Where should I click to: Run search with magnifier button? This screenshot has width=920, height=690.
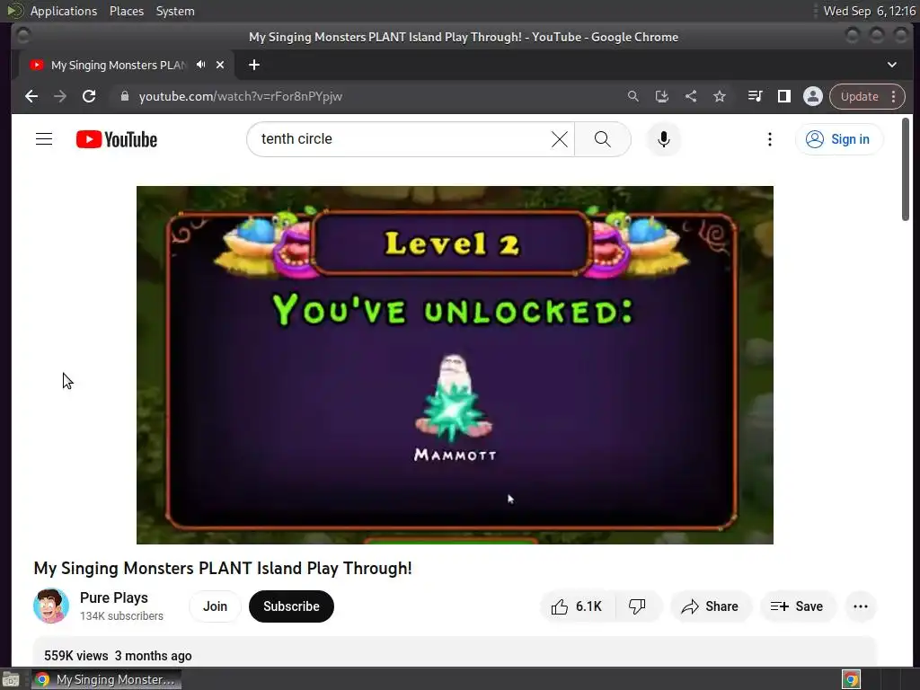click(x=603, y=139)
